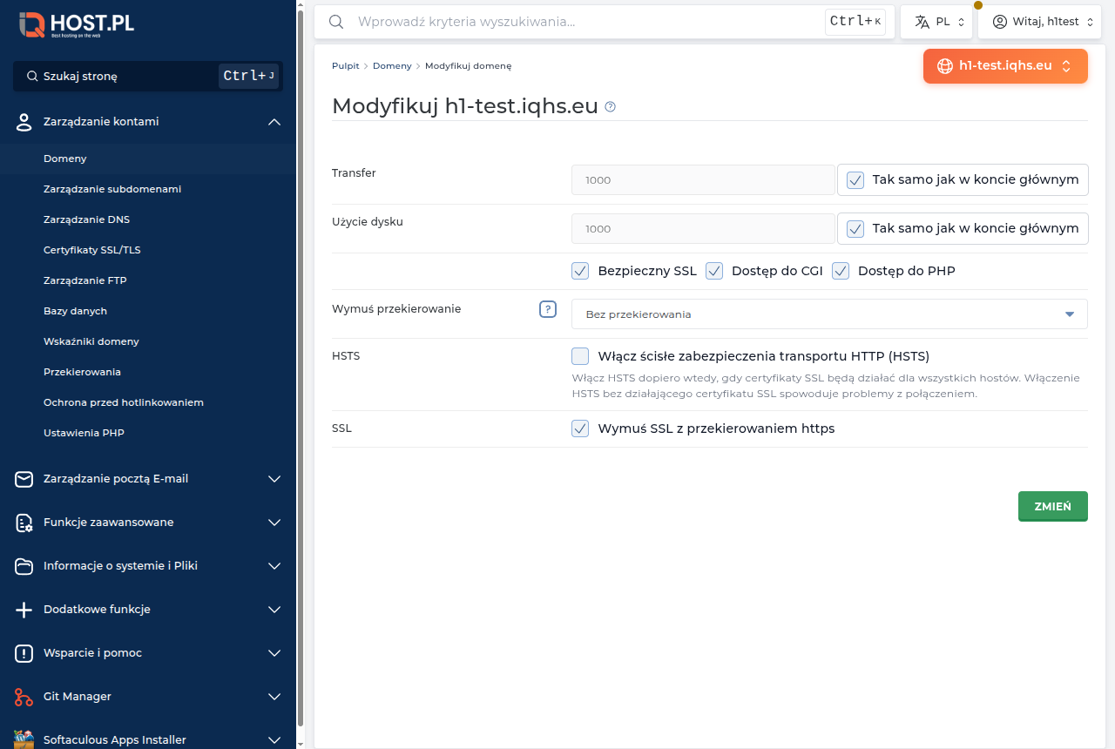
Task: Open the PL language selector
Action: [x=936, y=22]
